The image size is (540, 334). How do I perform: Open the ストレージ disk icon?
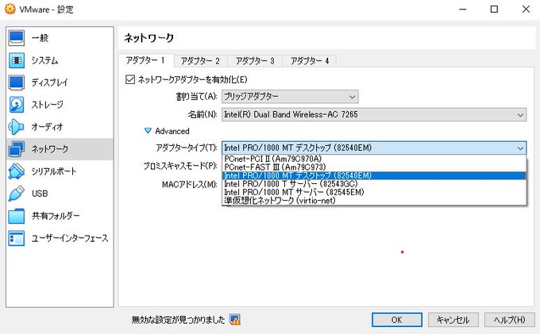pyautogui.click(x=16, y=105)
